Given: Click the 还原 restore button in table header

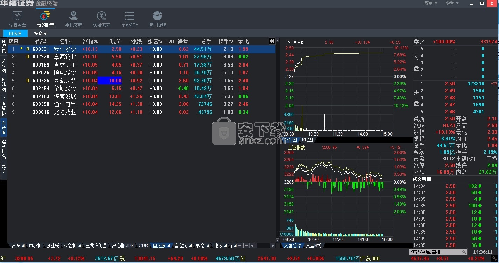Looking at the screenshot, I should [13, 41].
